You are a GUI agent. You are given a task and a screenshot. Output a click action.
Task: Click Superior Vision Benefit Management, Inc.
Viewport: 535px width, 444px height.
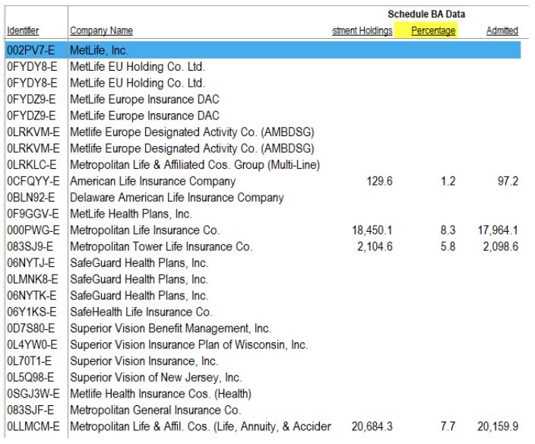pos(170,328)
